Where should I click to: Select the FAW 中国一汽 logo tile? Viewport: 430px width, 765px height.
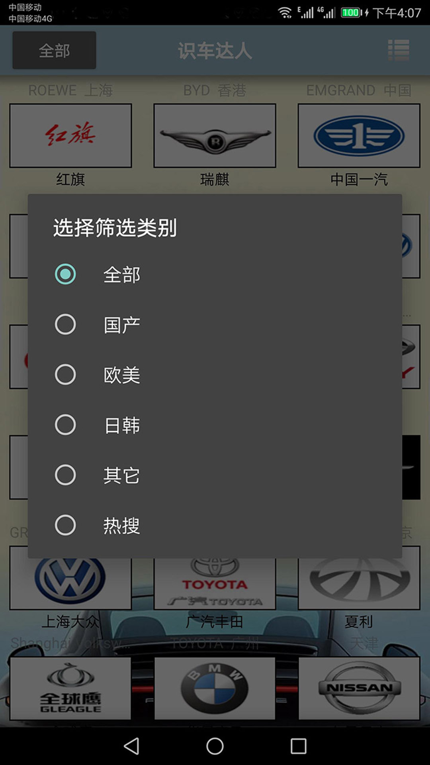click(359, 135)
